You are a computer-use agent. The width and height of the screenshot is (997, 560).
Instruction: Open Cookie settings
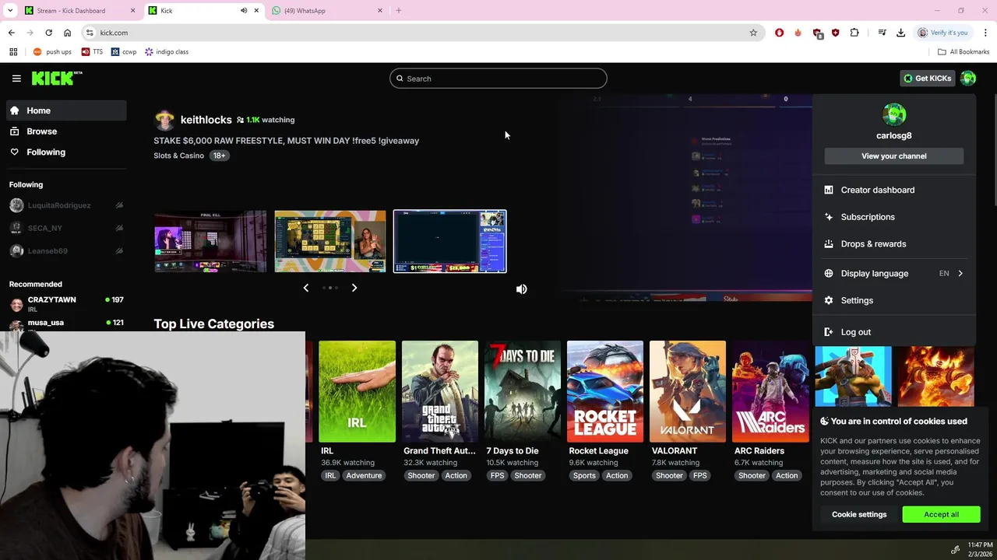pos(859,514)
